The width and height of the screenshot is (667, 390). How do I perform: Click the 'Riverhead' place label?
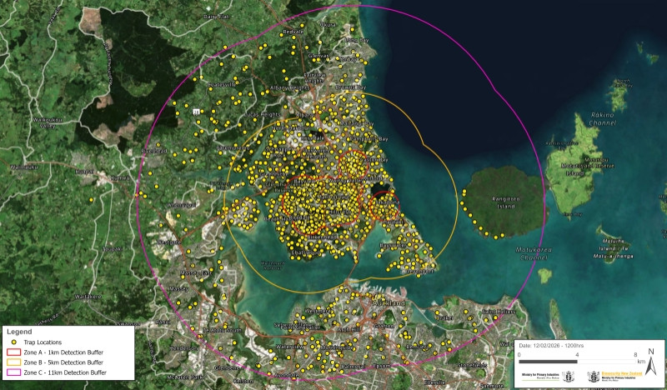(x=154, y=151)
